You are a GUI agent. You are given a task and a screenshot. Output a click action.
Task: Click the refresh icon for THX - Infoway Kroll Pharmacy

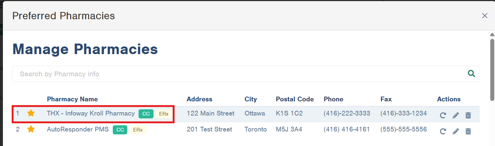443,115
